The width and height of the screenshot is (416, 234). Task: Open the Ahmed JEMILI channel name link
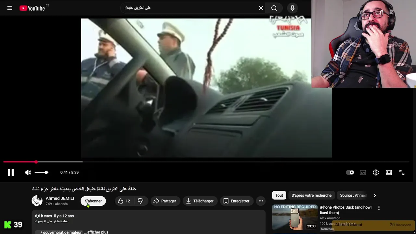click(x=60, y=198)
